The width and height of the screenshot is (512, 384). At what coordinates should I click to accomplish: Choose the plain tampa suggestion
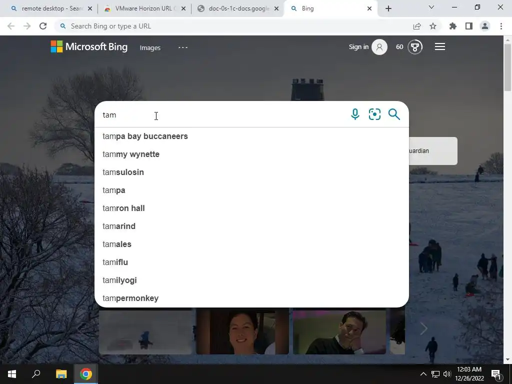pos(251,190)
